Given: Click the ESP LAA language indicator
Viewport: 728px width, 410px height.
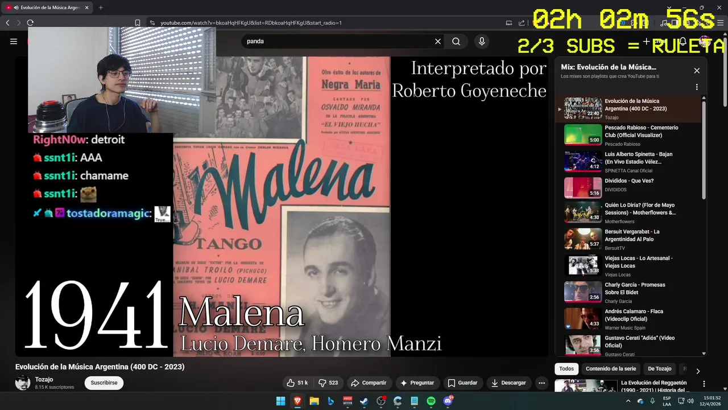Looking at the screenshot, I should click(667, 401).
